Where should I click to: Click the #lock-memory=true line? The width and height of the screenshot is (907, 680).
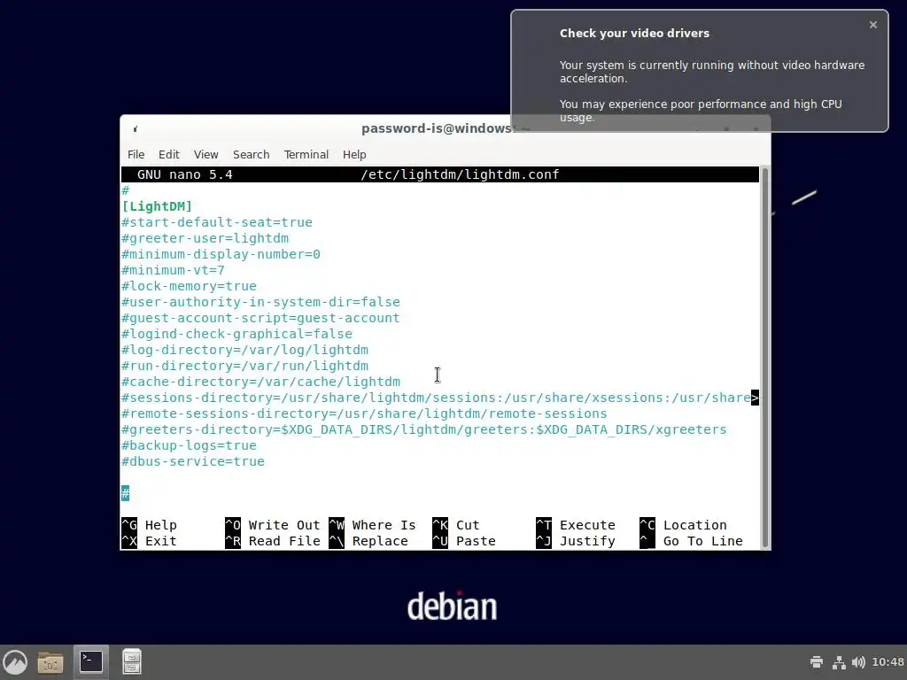190,286
